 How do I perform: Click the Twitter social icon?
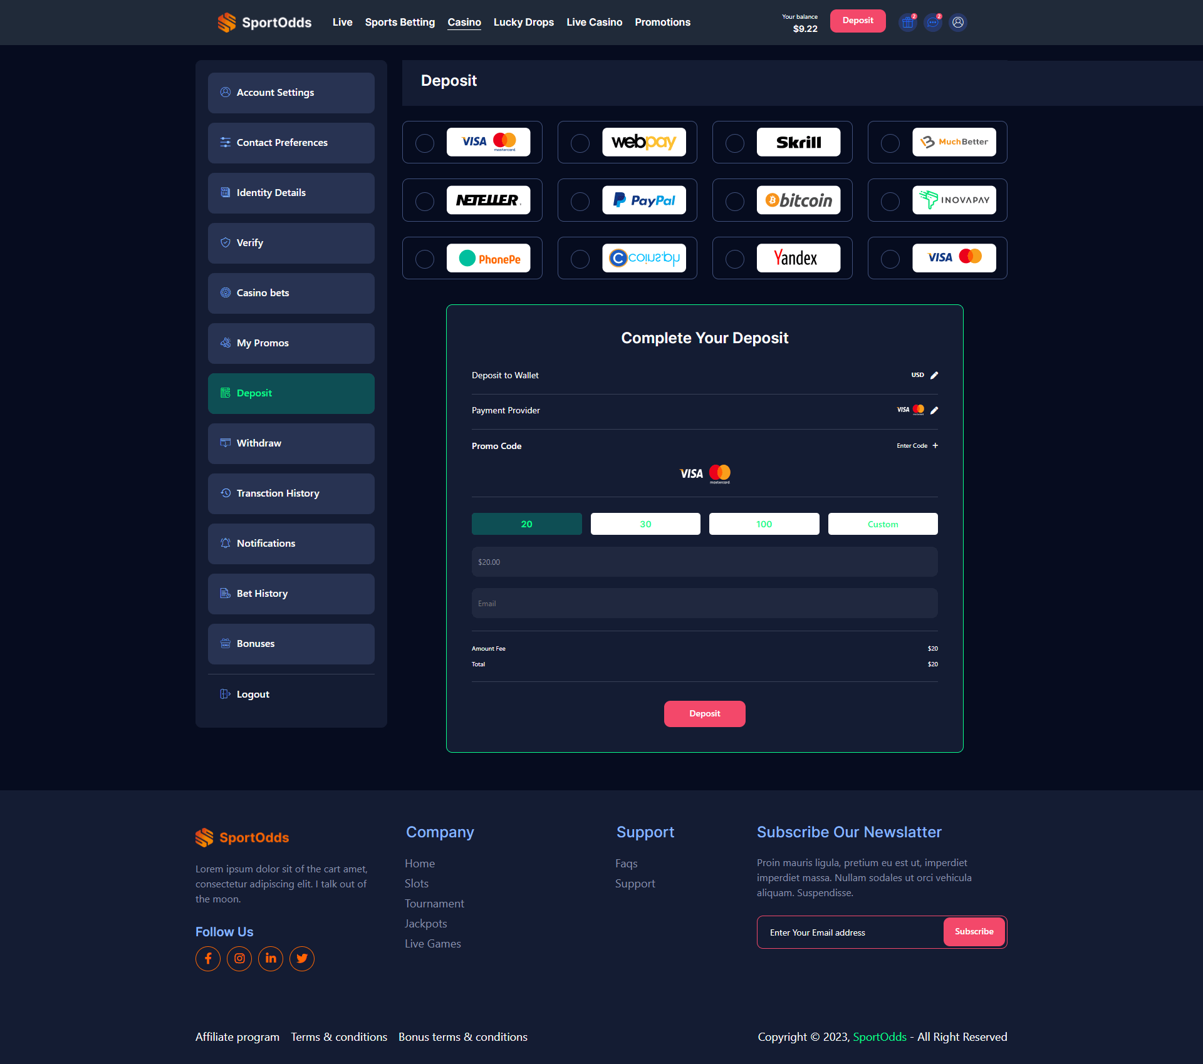coord(302,958)
